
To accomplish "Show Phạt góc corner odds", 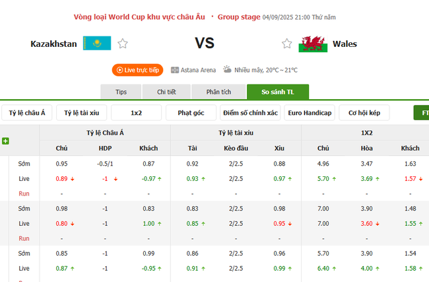I will point(191,113).
